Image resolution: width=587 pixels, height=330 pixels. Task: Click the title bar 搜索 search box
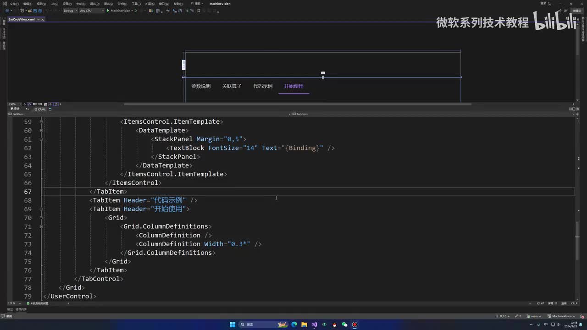197,4
